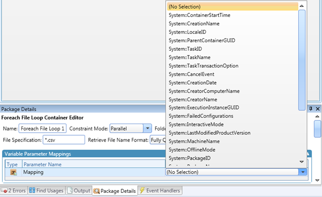The width and height of the screenshot is (322, 197).
Task: Switch to 2 Errors tab
Action: (13, 190)
